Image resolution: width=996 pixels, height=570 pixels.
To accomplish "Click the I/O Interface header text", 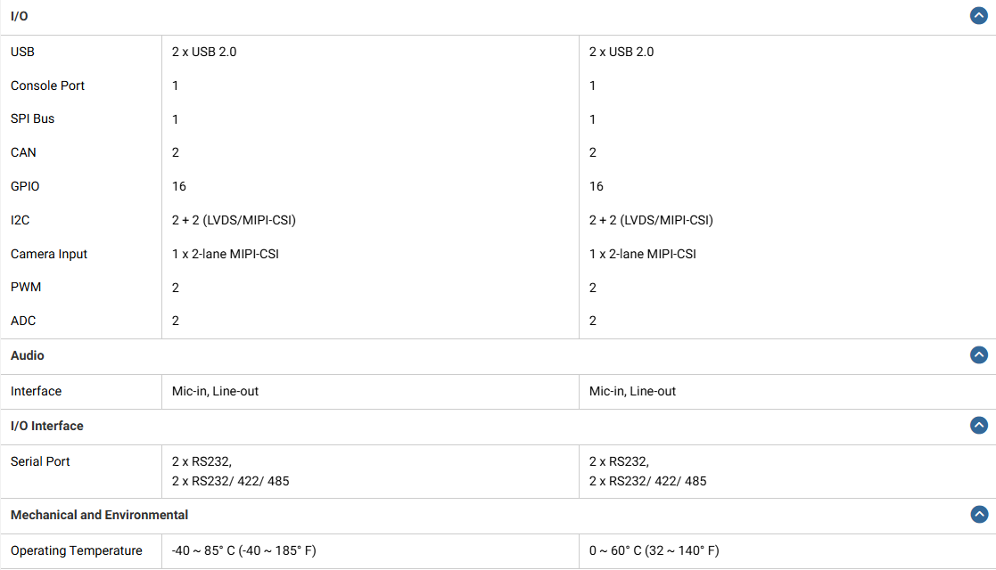I will pyautogui.click(x=47, y=426).
